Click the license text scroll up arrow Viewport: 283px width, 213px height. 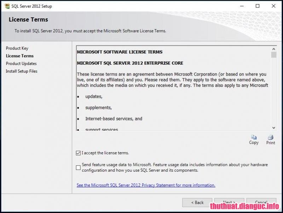pos(273,49)
